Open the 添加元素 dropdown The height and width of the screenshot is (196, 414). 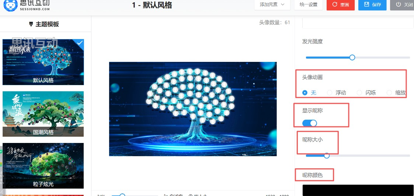[272, 5]
